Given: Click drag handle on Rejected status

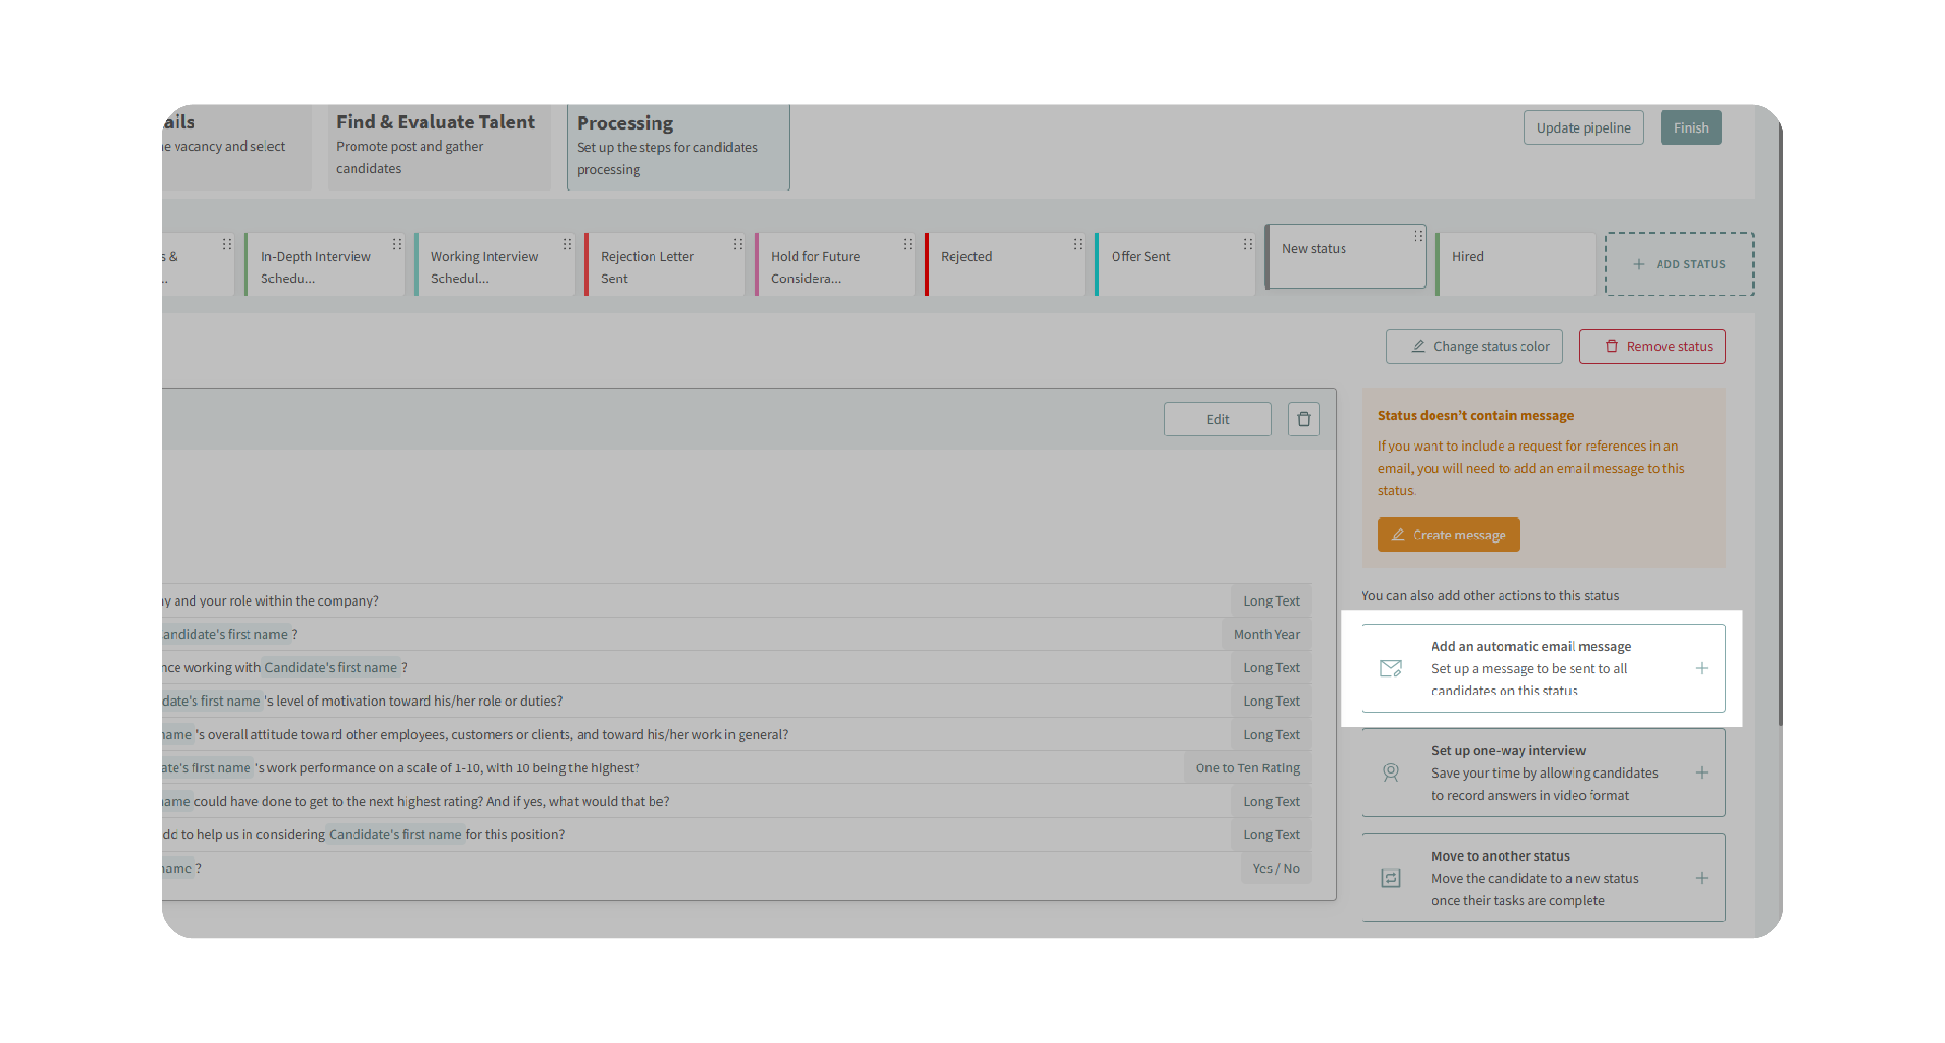Looking at the screenshot, I should 1078,244.
